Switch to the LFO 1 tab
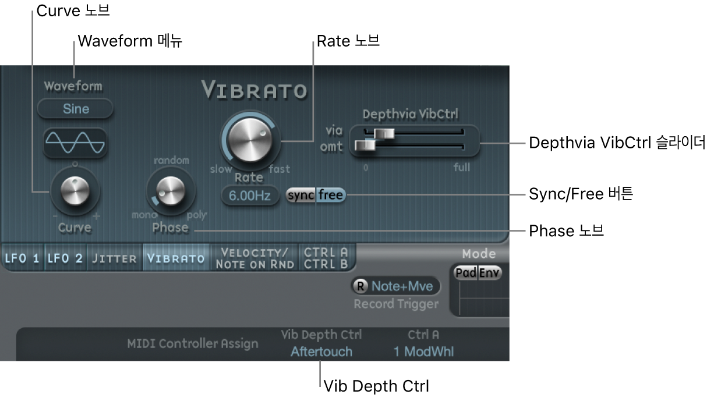 click(x=22, y=259)
